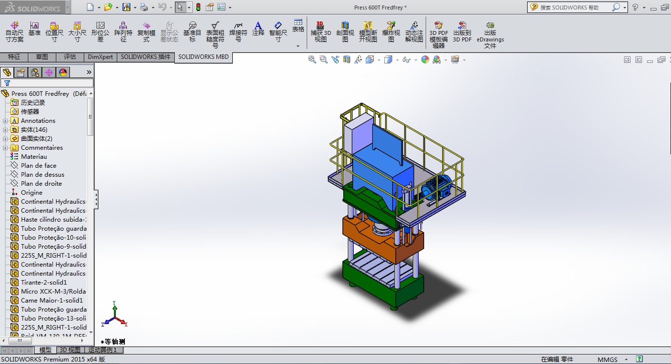Screen dimensions: 671x364
Task: Switch to the DisplayManager panel tab
Action: pos(63,72)
